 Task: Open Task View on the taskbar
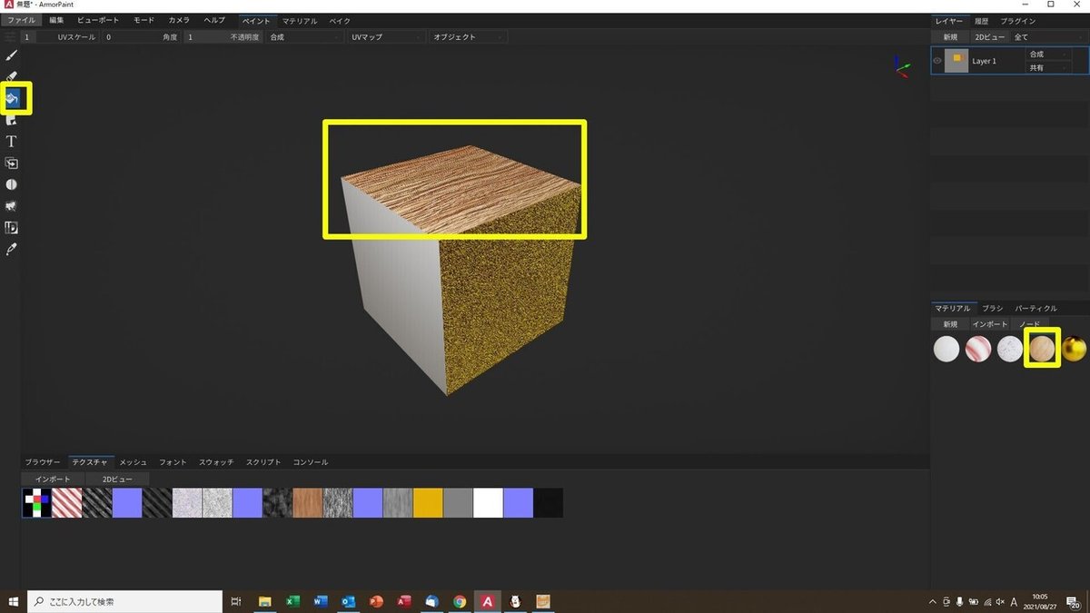pos(236,601)
